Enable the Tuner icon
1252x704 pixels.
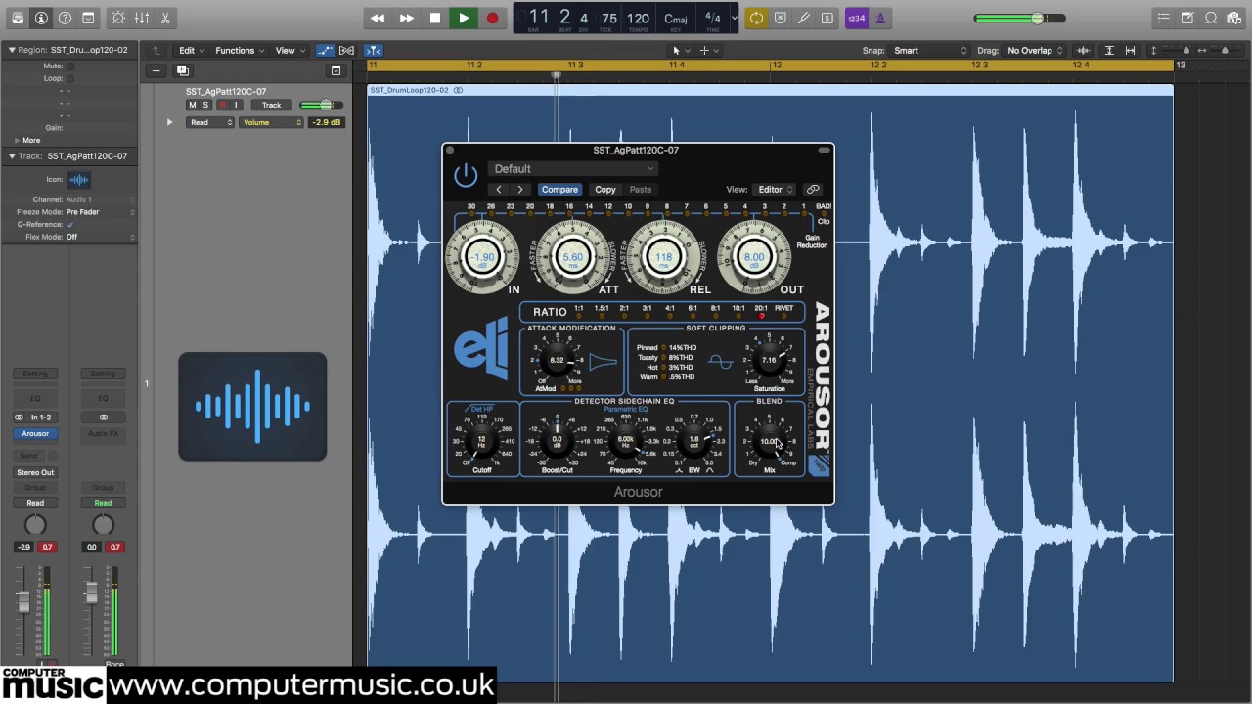803,18
